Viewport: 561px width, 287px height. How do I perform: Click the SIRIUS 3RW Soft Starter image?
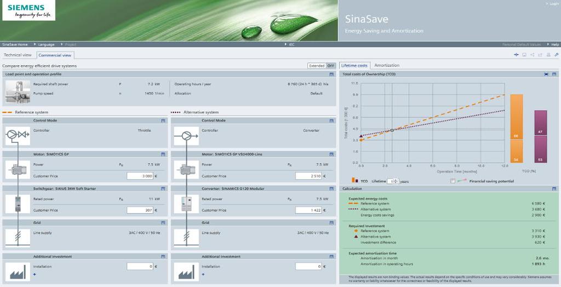[x=18, y=204]
